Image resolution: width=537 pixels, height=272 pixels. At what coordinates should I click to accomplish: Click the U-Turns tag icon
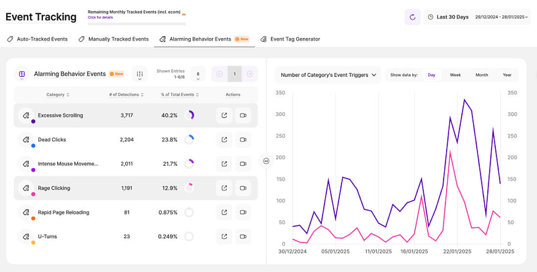tap(26, 236)
